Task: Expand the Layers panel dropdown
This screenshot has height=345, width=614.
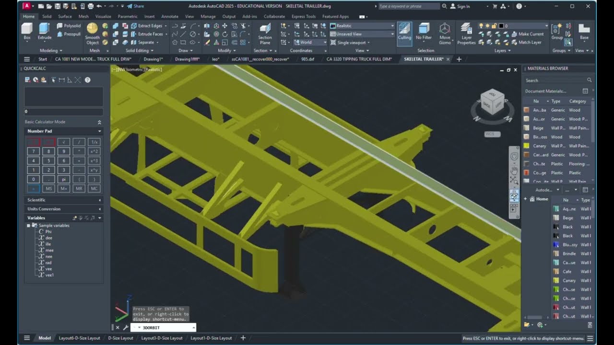Action: pyautogui.click(x=502, y=50)
